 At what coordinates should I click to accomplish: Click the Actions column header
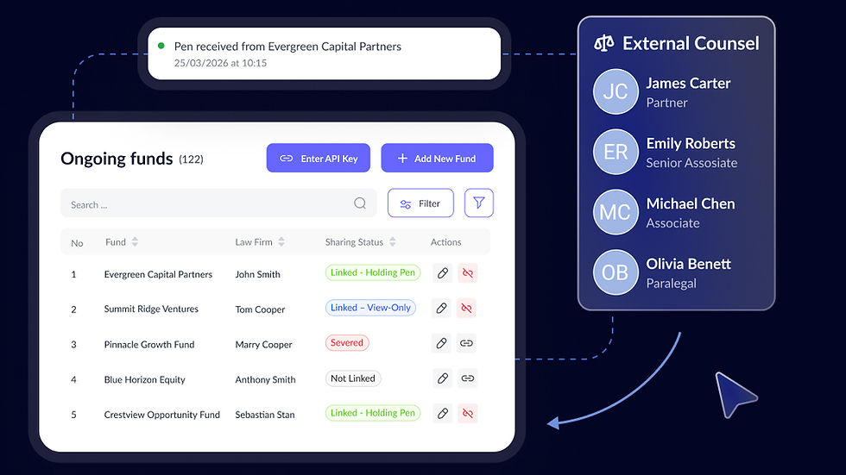pyautogui.click(x=445, y=241)
